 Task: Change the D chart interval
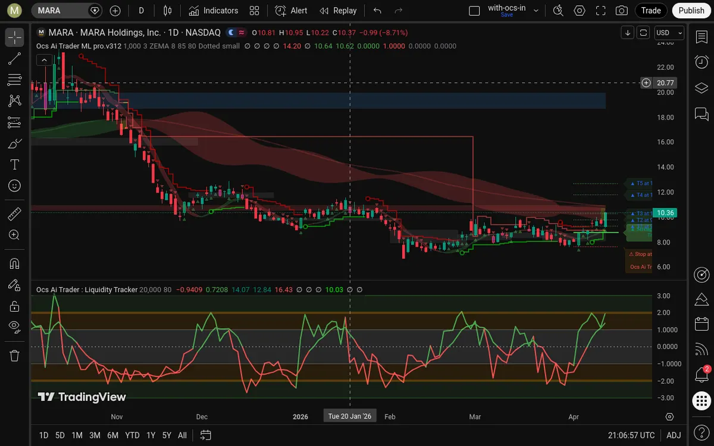pyautogui.click(x=141, y=10)
